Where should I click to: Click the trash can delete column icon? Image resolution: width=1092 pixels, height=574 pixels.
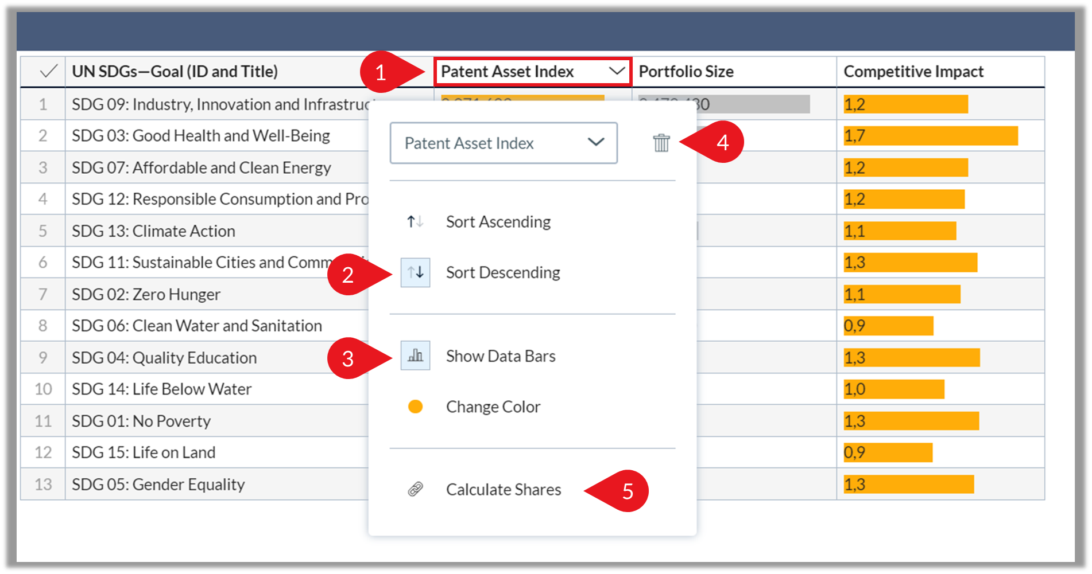(661, 143)
